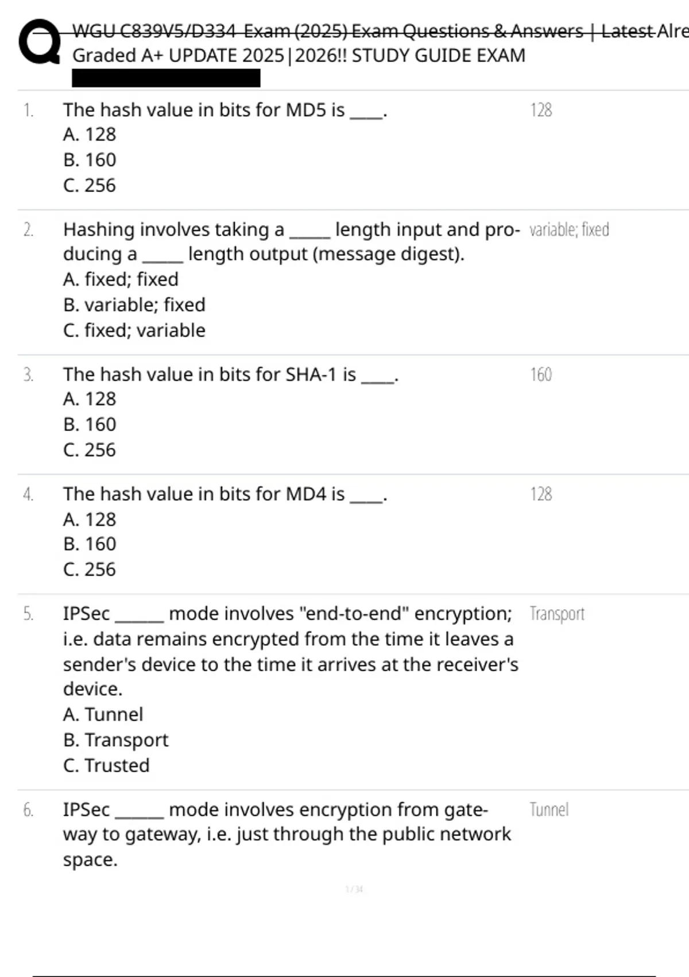Viewport: 689px width, 977px height.
Task: Select option A. 128 under the MD5 question
Action: click(x=90, y=134)
